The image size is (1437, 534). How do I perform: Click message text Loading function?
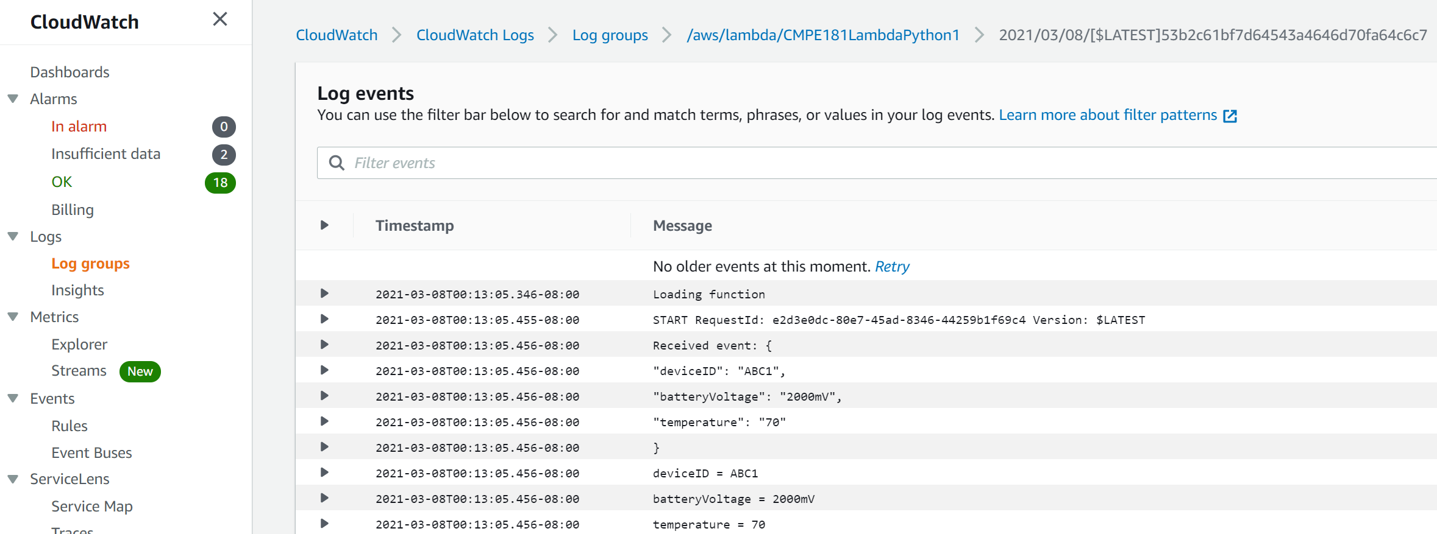(x=709, y=295)
